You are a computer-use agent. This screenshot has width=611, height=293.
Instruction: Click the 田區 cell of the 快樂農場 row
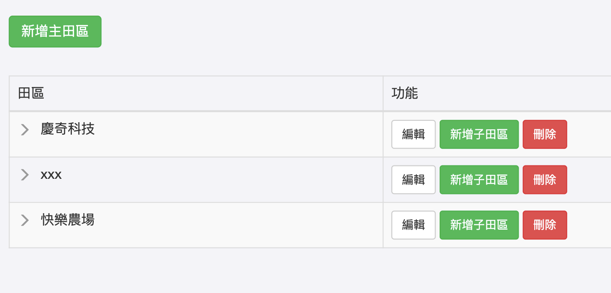pos(223,225)
